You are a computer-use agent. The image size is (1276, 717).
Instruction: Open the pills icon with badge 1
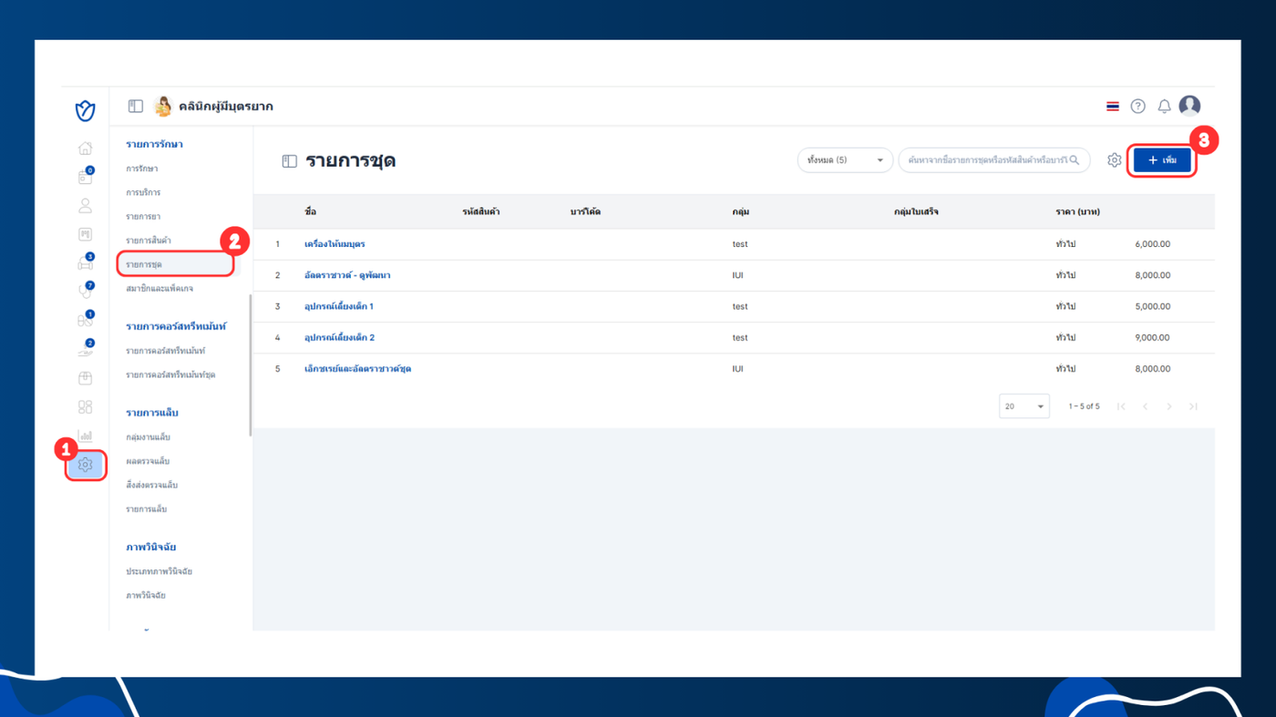pos(85,321)
